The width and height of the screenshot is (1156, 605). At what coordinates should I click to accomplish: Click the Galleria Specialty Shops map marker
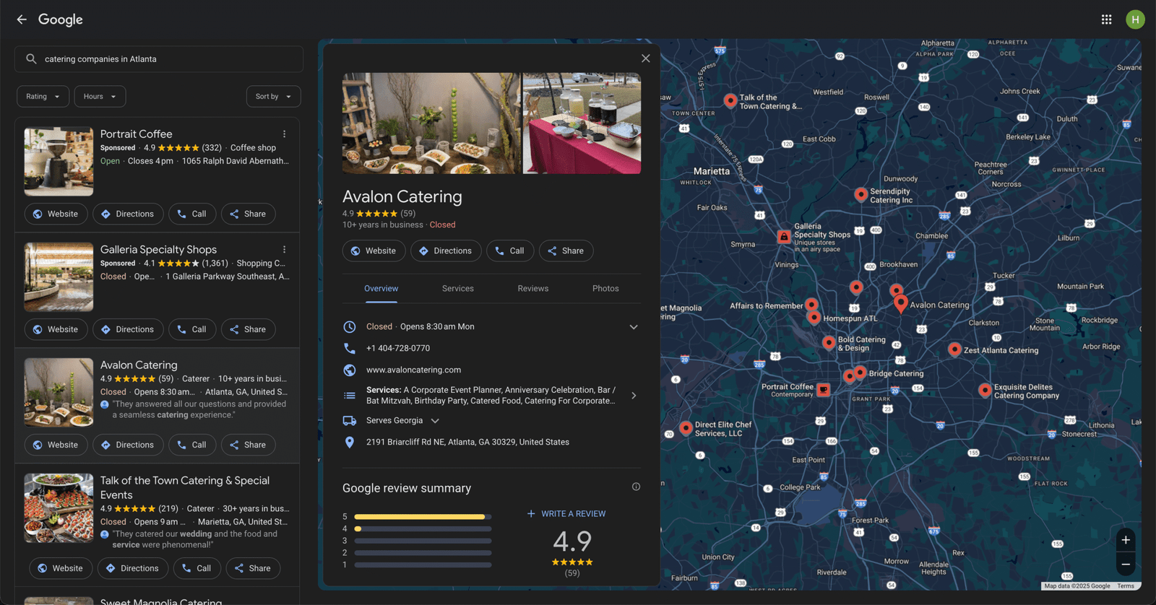(x=784, y=236)
